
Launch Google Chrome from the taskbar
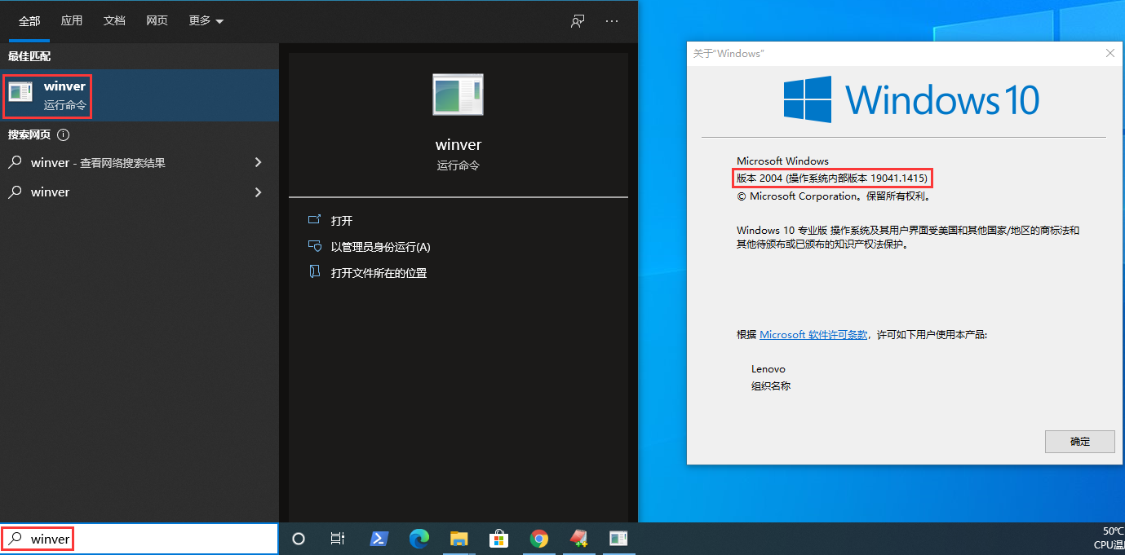tap(538, 539)
